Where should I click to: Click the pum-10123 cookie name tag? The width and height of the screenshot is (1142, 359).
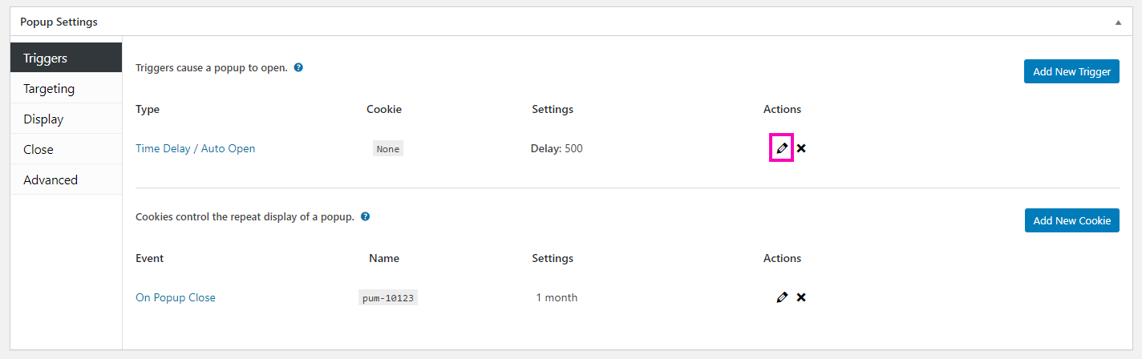tap(388, 297)
